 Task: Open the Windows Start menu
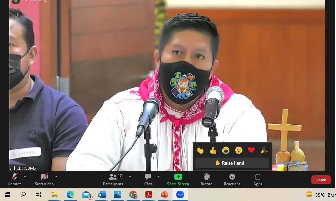tap(8, 195)
